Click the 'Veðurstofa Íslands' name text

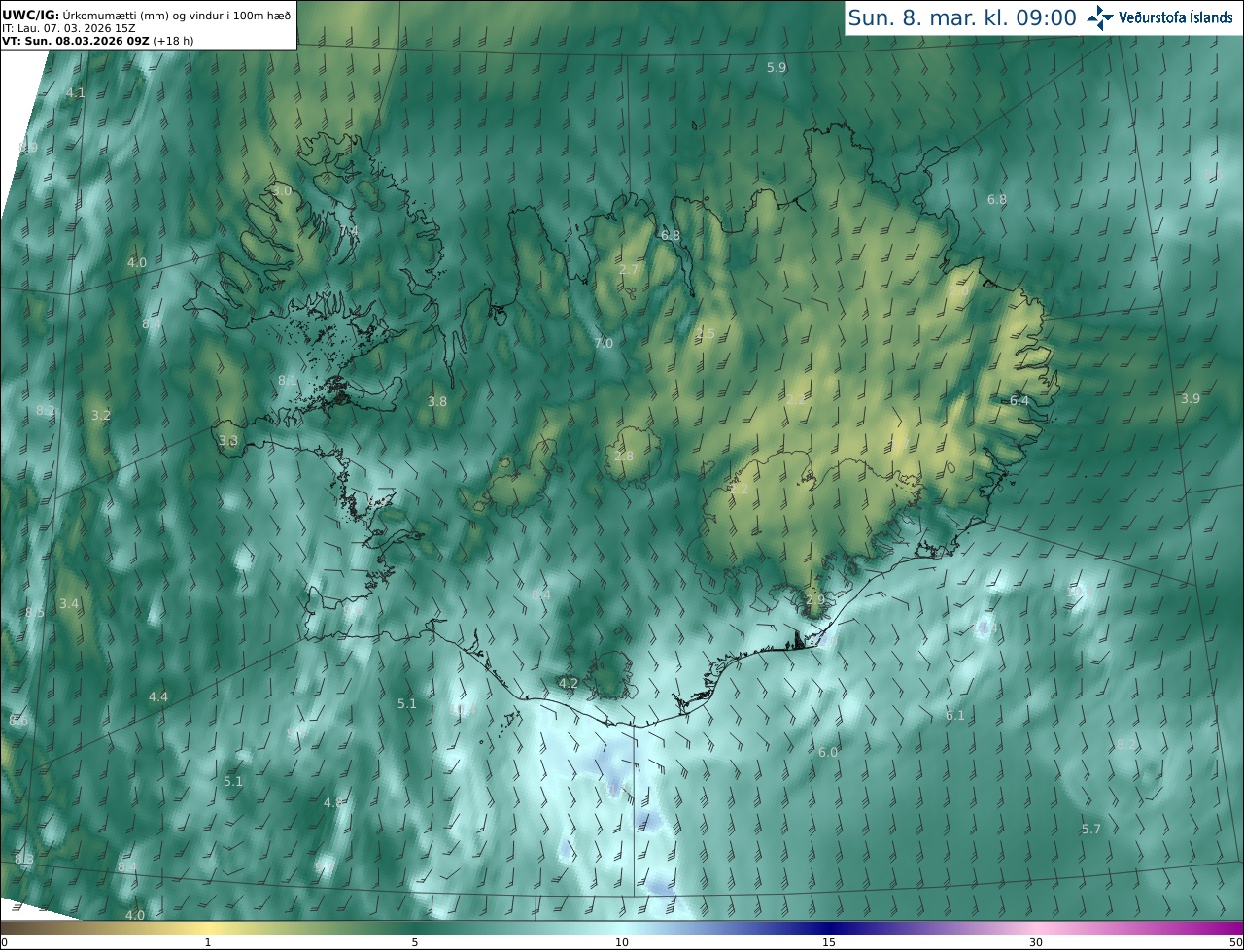click(1176, 17)
